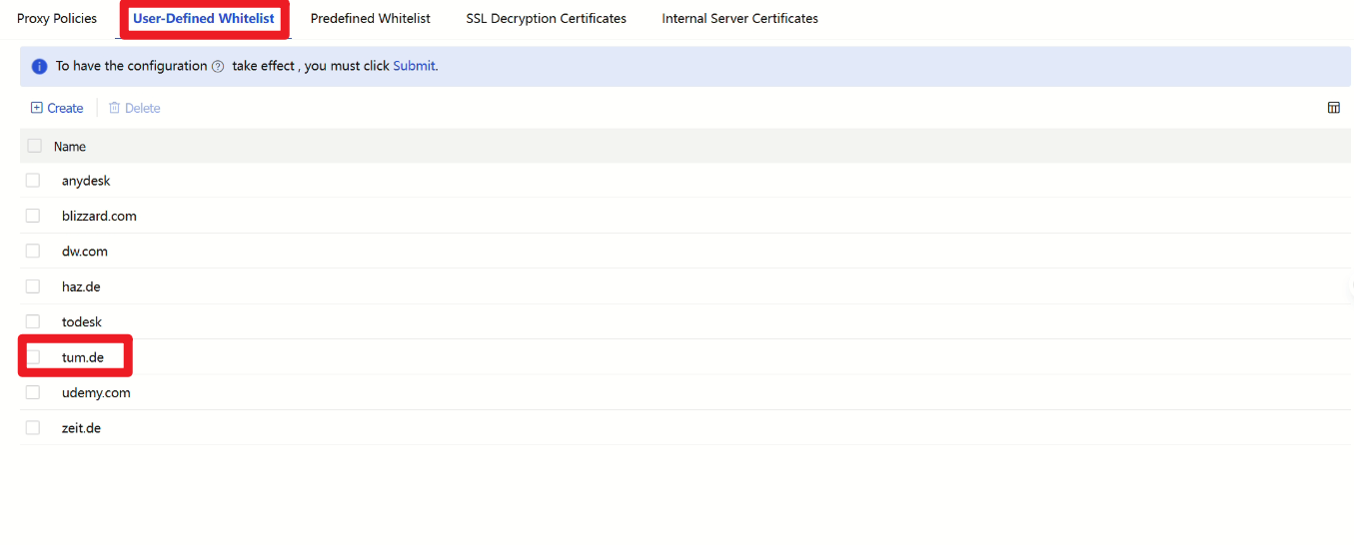
Task: Click the Submit link in the banner
Action: click(414, 66)
